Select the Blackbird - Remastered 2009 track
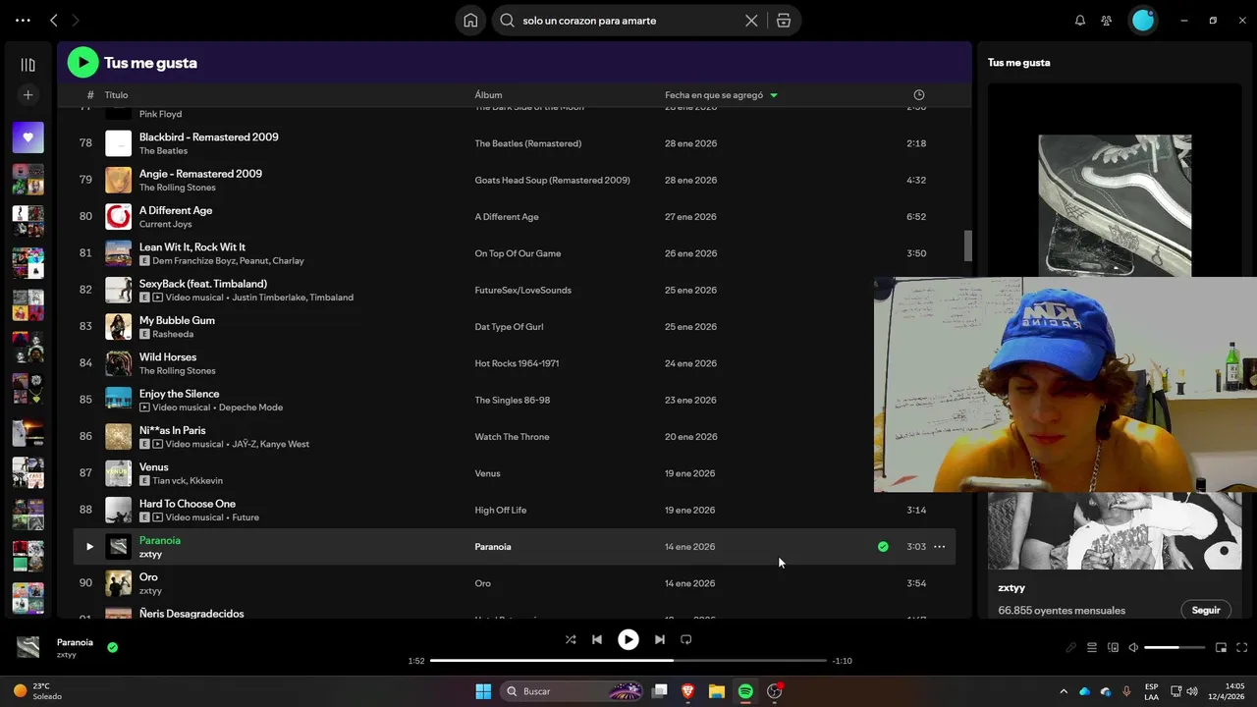 click(x=209, y=137)
